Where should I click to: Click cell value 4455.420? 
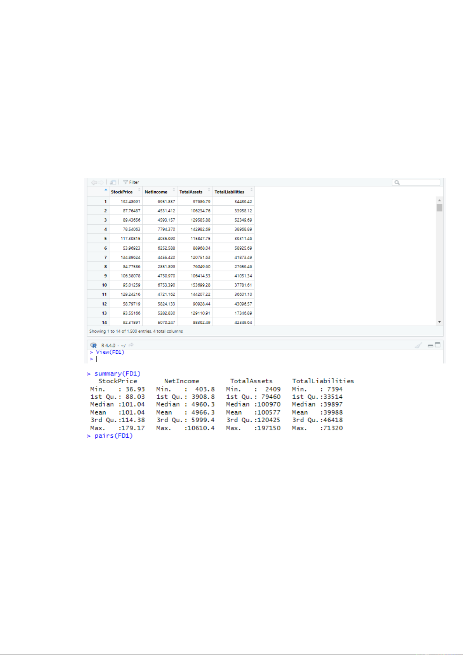(166, 257)
